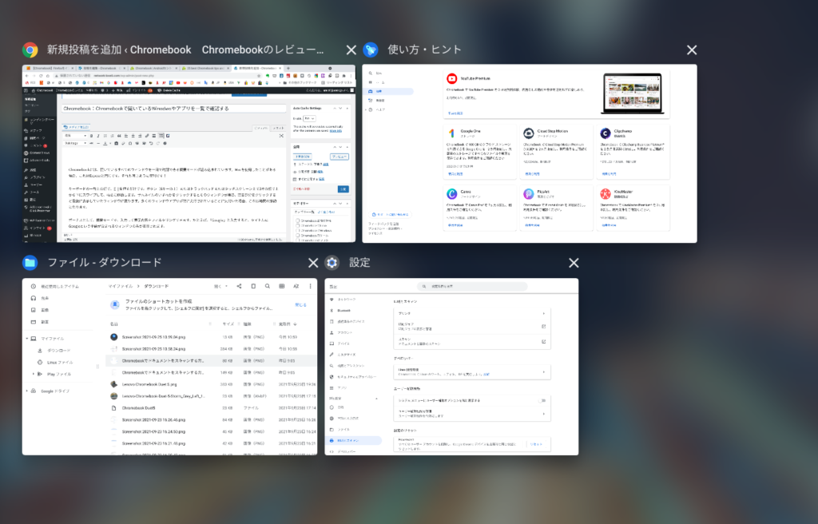Open the three-dot more menu in Files
The height and width of the screenshot is (524, 818).
(x=310, y=286)
